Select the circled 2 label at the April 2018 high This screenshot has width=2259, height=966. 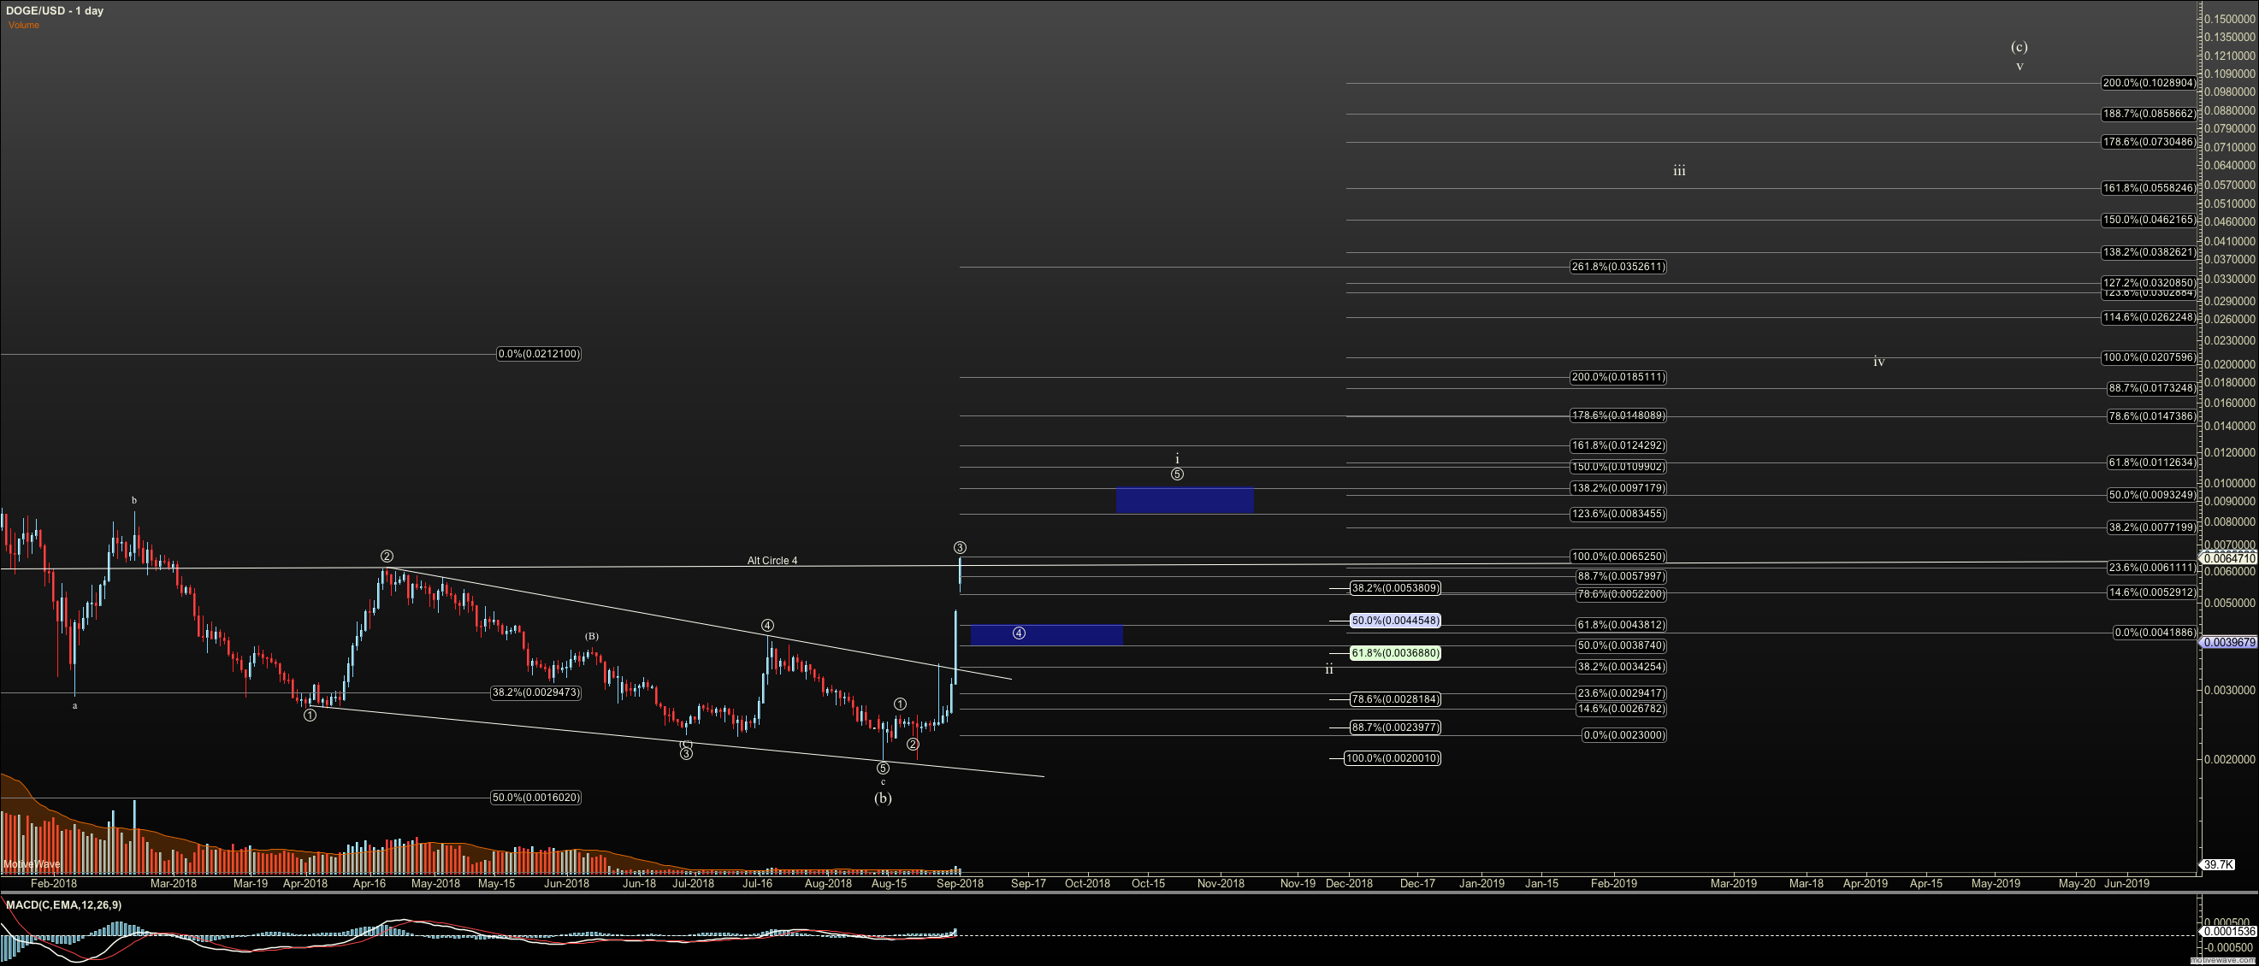click(x=387, y=556)
